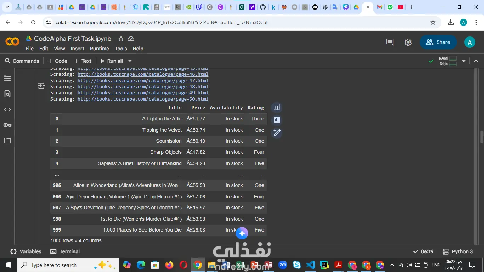Open the page-47.html scraping link
The image size is (484, 272).
(x=143, y=80)
